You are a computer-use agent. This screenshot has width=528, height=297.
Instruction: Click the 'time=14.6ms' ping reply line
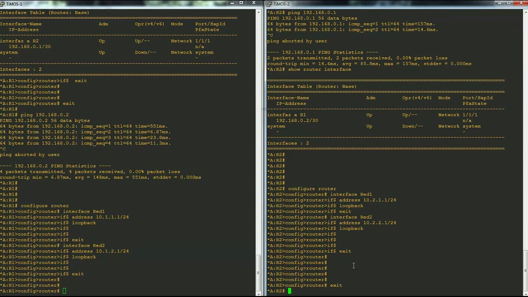click(x=353, y=30)
